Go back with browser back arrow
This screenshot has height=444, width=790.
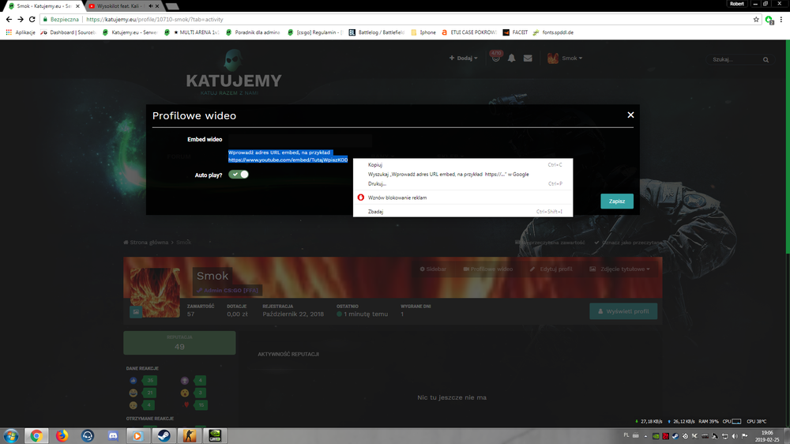click(9, 19)
